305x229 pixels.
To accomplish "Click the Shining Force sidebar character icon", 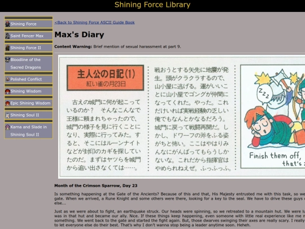I will pyautogui.click(x=7, y=24).
